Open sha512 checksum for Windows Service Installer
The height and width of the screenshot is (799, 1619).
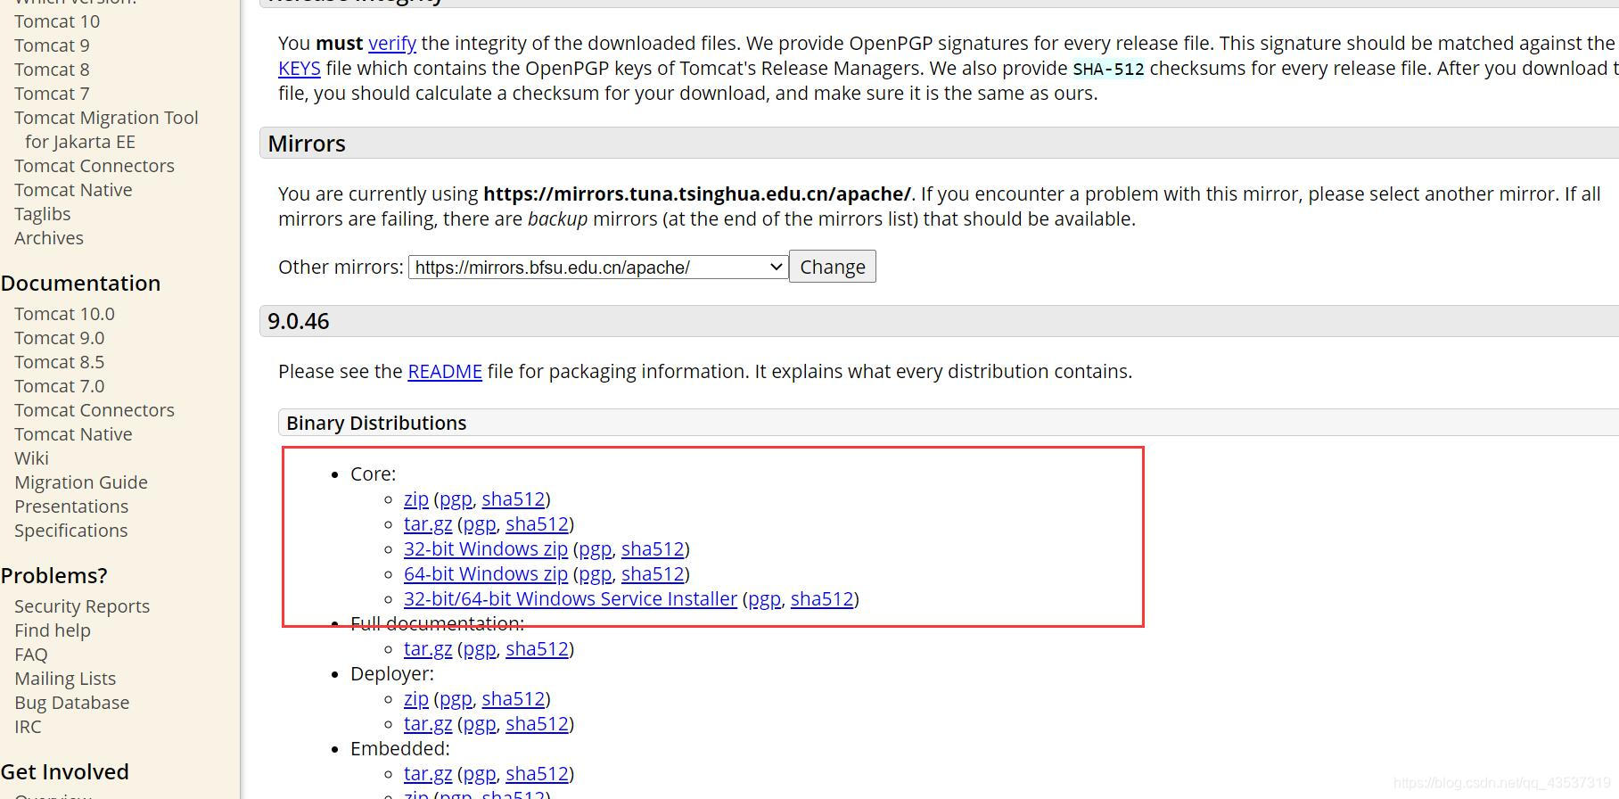[822, 599]
